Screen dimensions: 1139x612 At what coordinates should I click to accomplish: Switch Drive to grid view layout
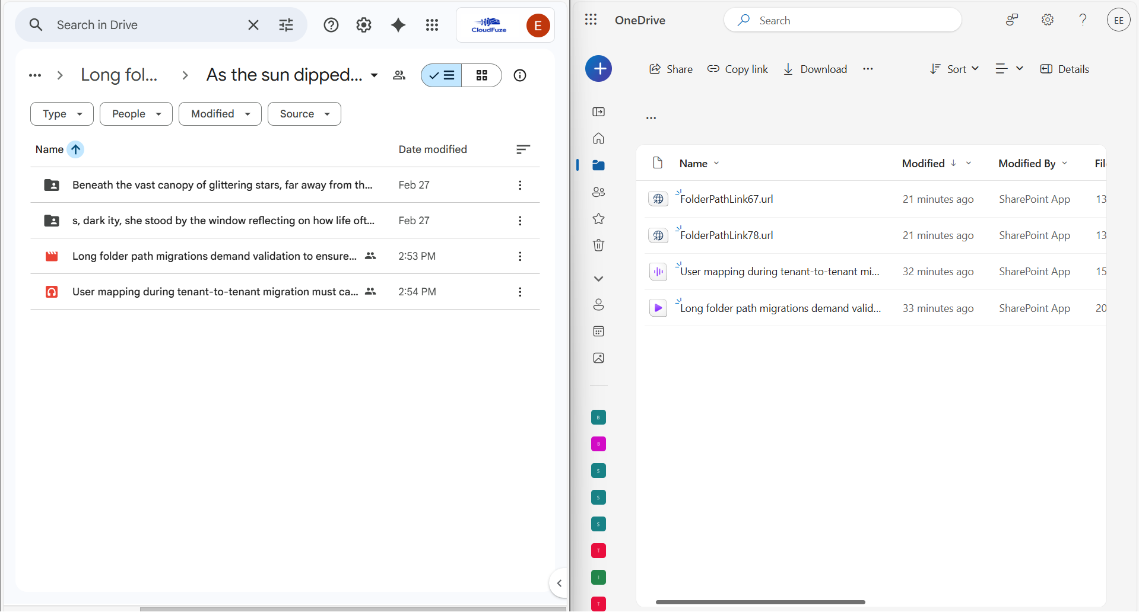(x=481, y=75)
